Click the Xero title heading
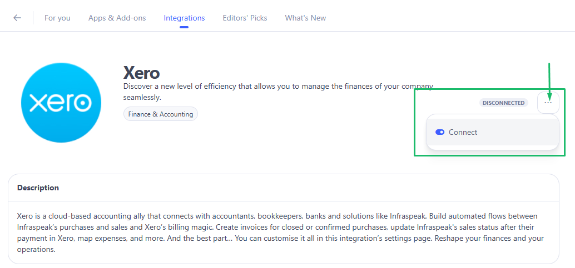575x268 pixels. pyautogui.click(x=142, y=73)
